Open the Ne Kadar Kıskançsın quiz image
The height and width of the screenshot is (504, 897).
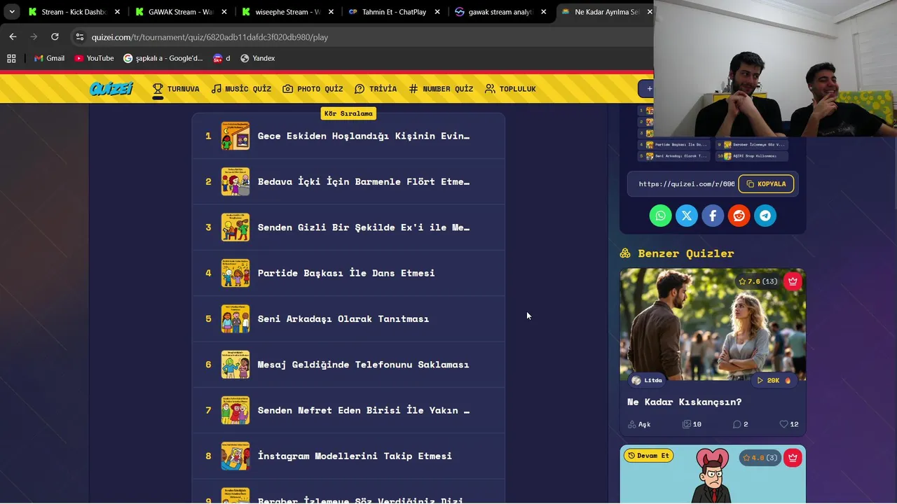[713, 325]
